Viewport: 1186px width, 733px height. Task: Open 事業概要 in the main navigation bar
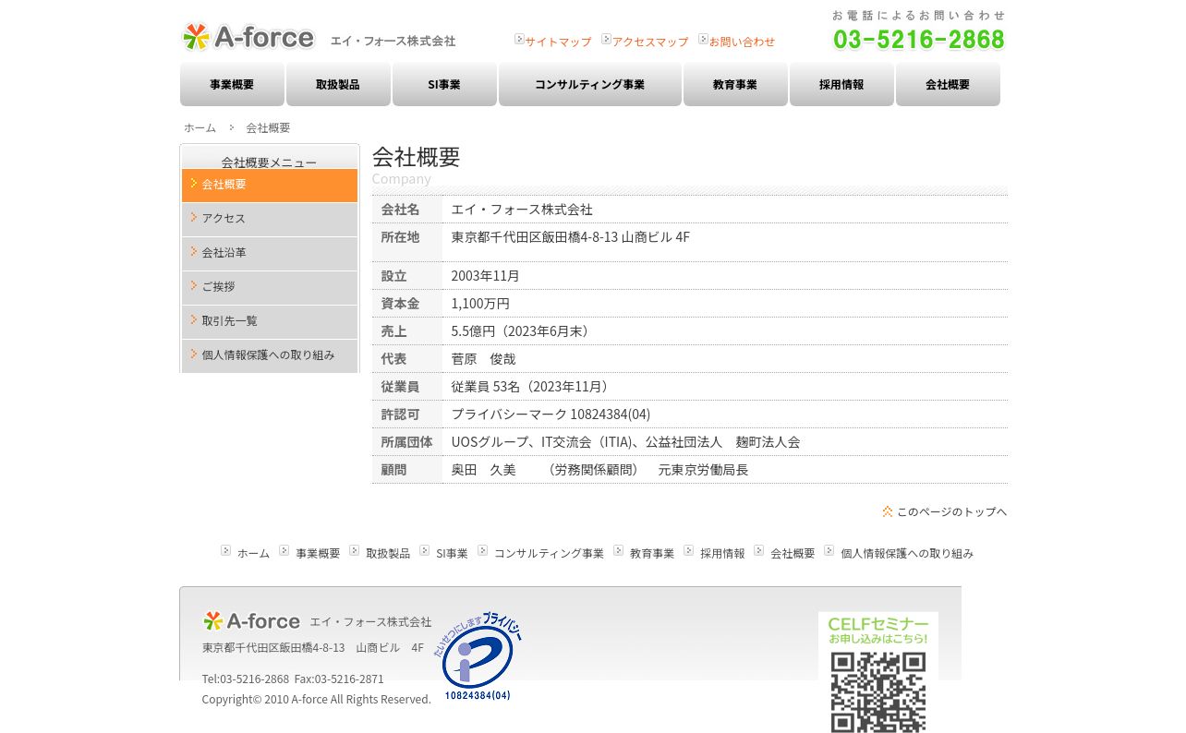click(232, 84)
